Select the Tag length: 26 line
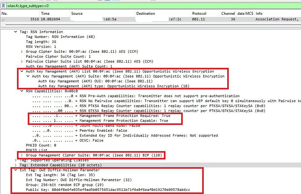This screenshot has height=194, width=301. (x=41, y=42)
